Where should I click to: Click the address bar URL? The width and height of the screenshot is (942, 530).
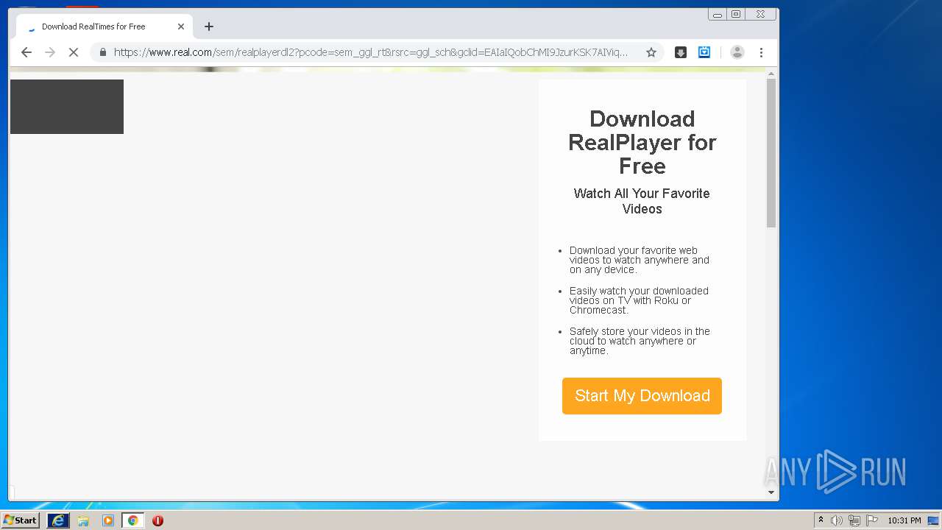click(x=371, y=52)
